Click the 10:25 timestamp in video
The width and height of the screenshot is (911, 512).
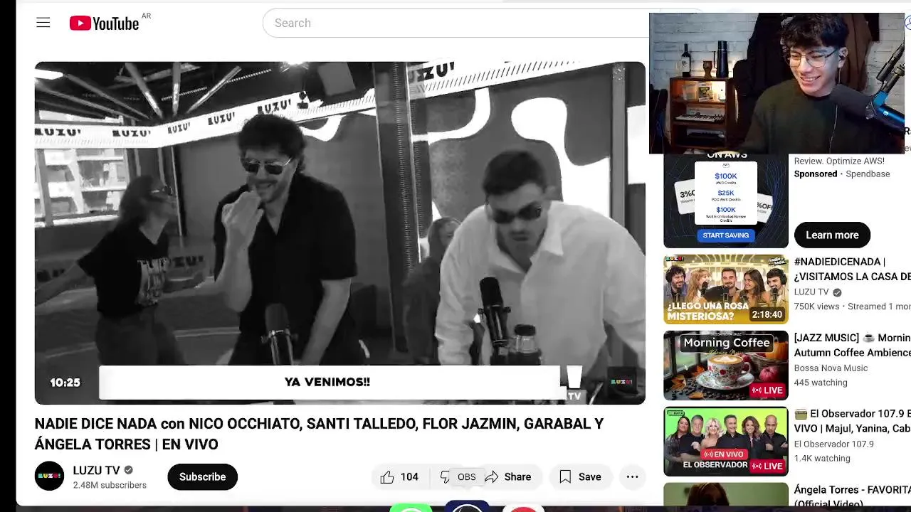click(65, 383)
